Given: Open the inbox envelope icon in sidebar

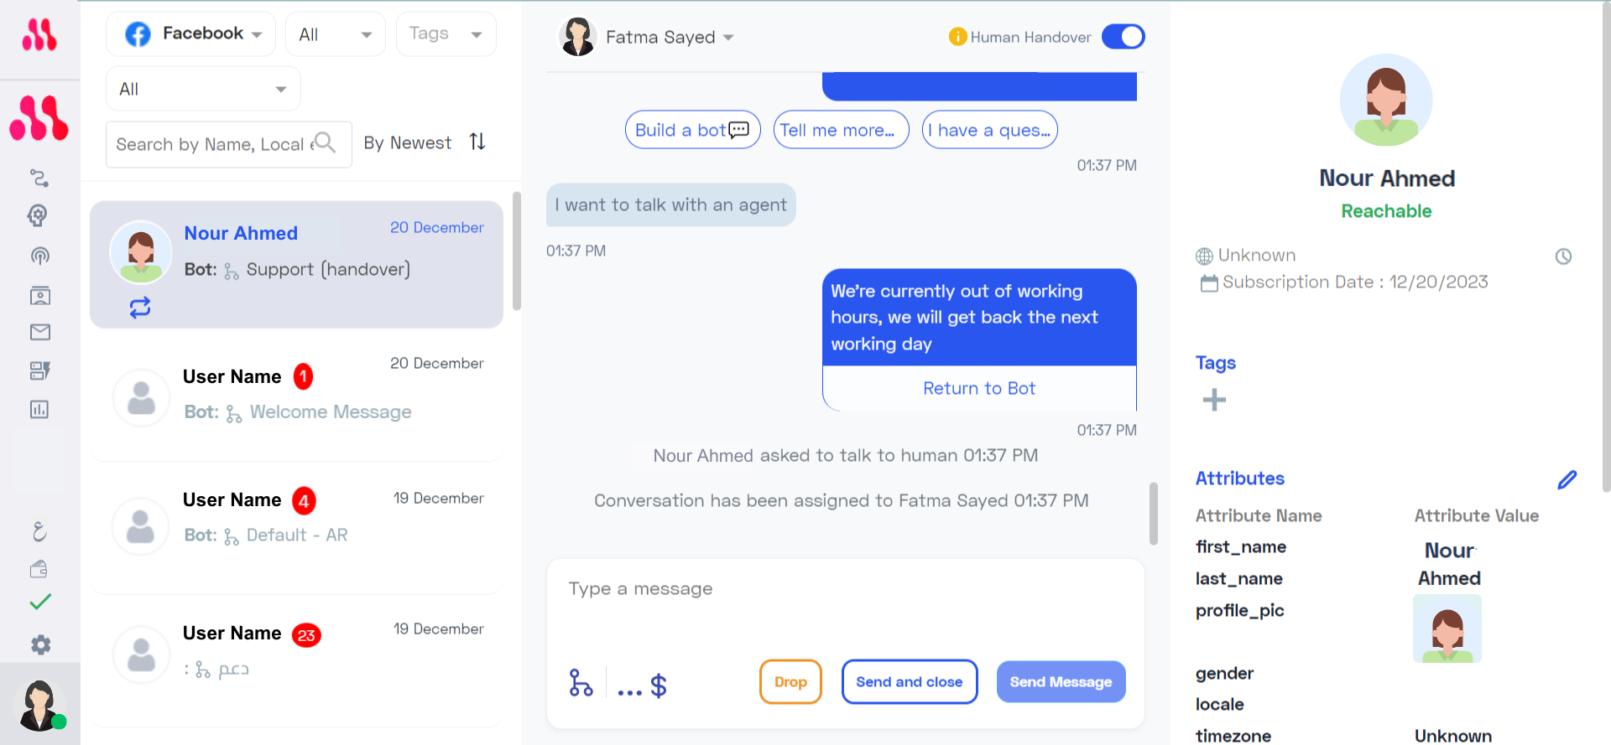Looking at the screenshot, I should click(x=39, y=333).
